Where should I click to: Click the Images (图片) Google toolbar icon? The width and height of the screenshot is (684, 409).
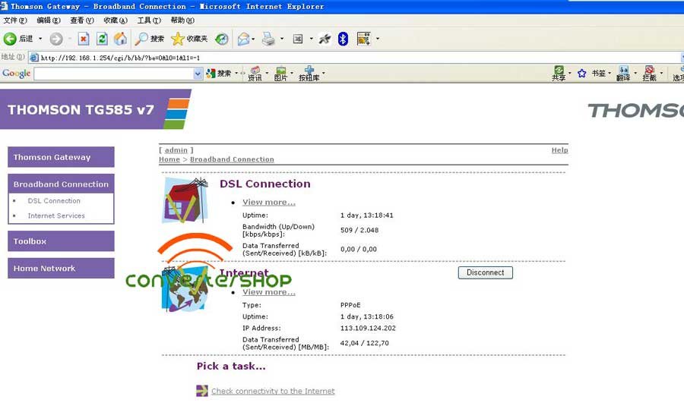pyautogui.click(x=280, y=74)
